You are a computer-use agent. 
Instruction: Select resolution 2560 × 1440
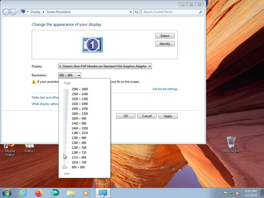80,94
